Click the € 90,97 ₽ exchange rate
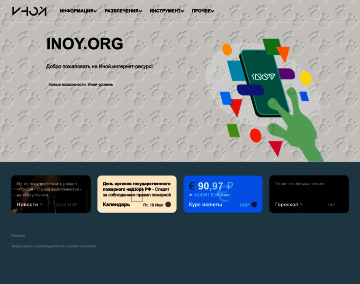Viewport: 360px width, 284px height. tap(211, 186)
